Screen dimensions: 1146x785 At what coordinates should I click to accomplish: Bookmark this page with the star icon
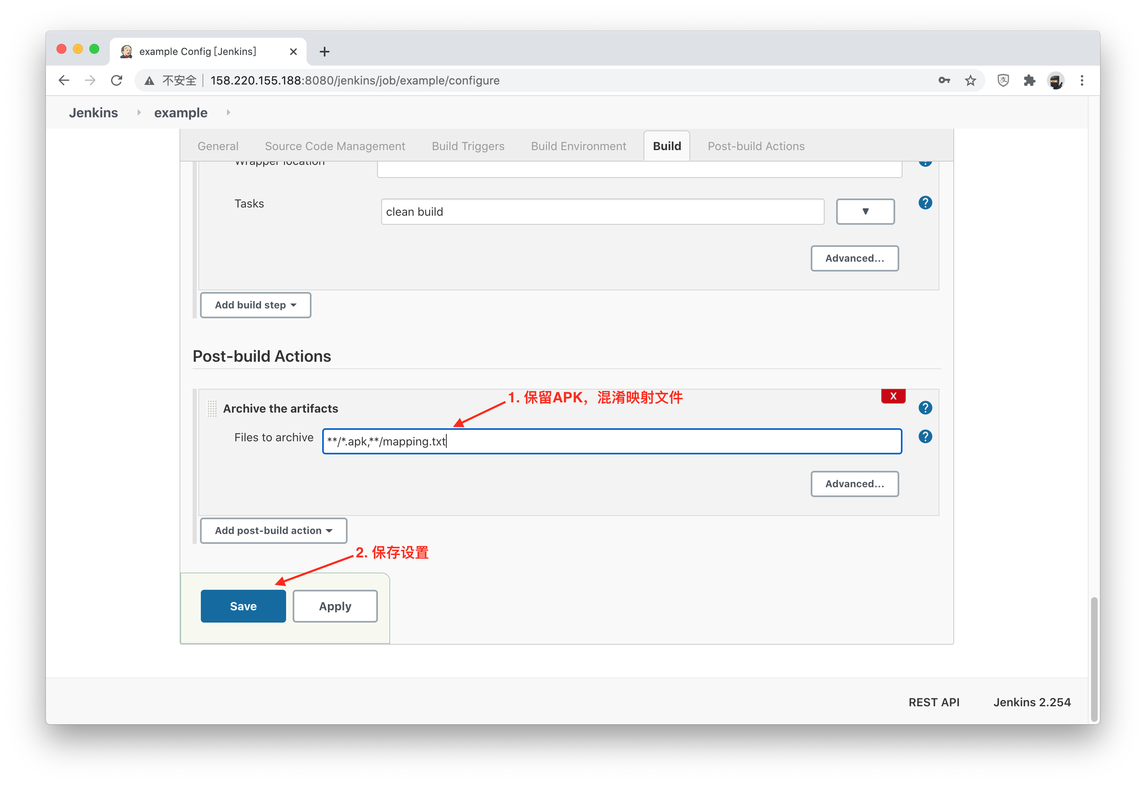tap(971, 80)
